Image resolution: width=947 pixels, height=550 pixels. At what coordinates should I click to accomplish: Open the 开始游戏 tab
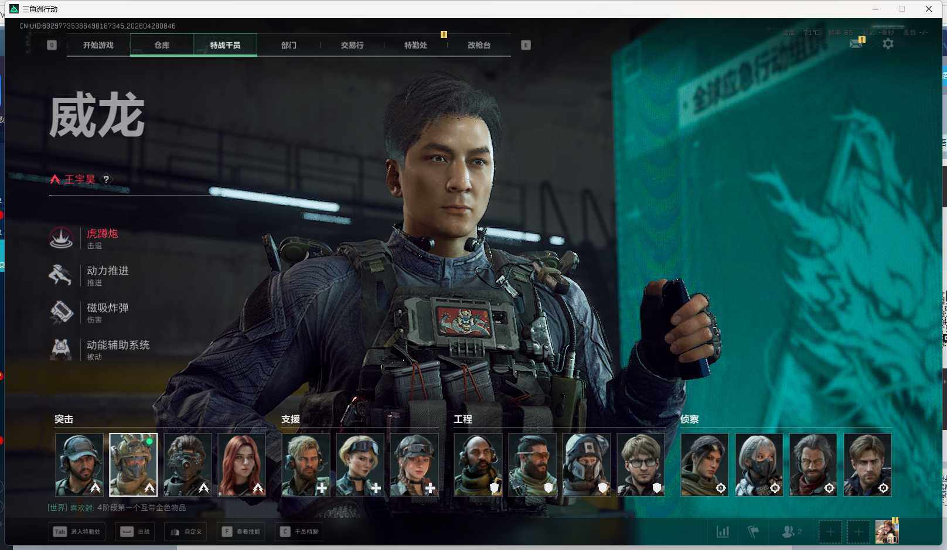coord(98,45)
